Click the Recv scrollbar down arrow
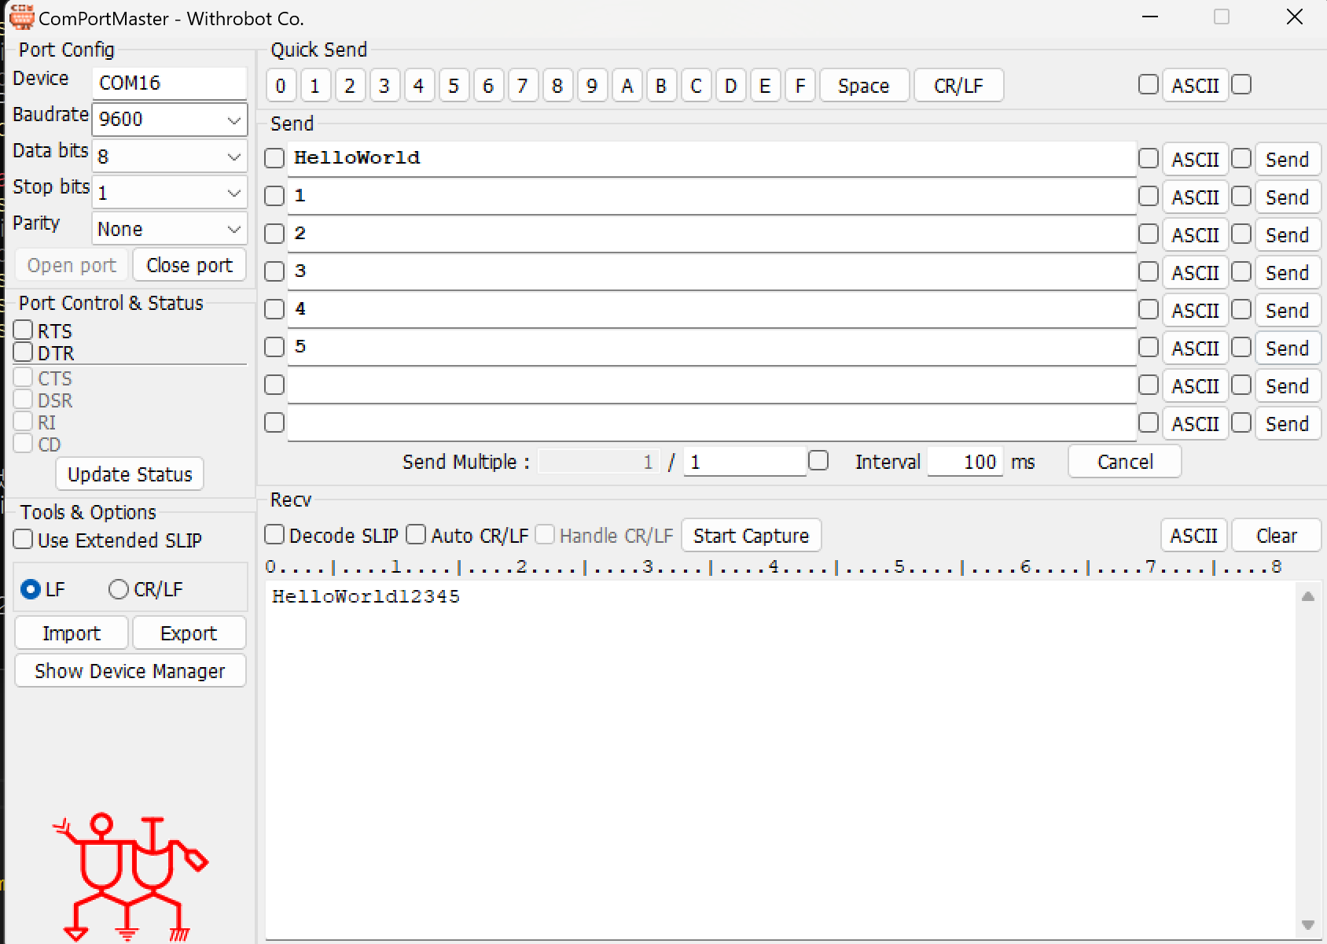Image resolution: width=1327 pixels, height=944 pixels. [x=1308, y=925]
